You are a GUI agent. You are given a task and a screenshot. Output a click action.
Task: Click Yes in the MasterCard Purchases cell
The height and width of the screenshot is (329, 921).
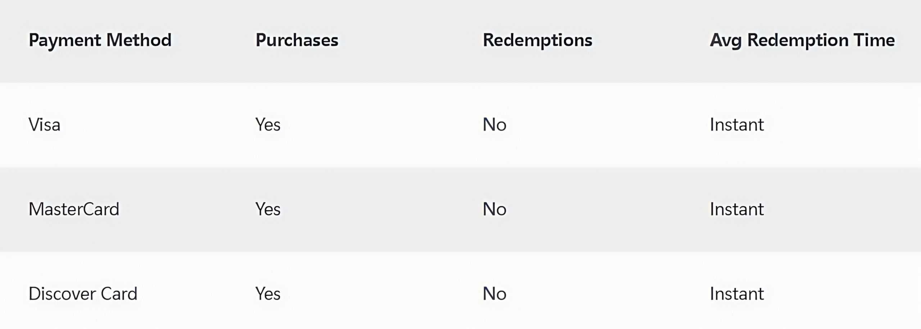268,209
